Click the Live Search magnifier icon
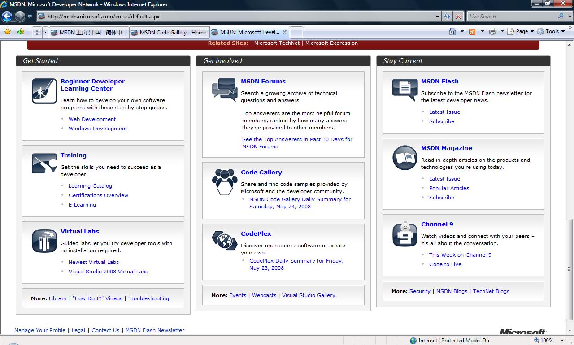This screenshot has width=574, height=345. tap(561, 16)
